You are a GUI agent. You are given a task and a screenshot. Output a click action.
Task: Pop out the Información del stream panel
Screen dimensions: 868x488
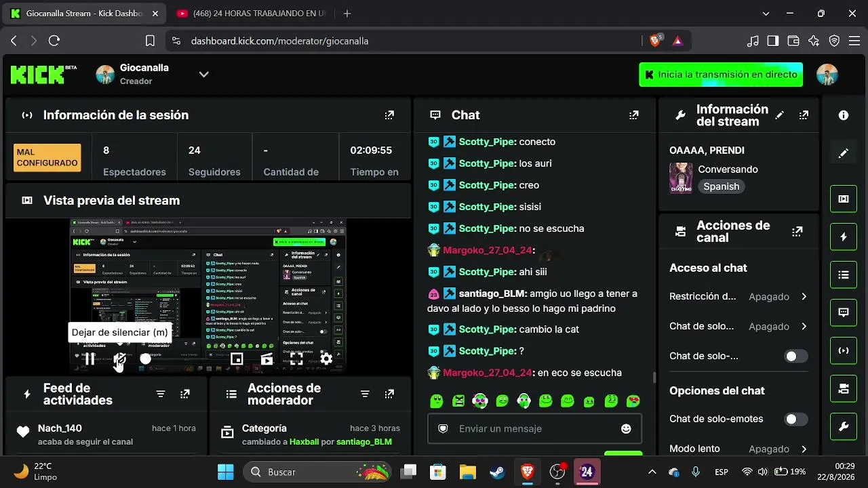(x=804, y=115)
